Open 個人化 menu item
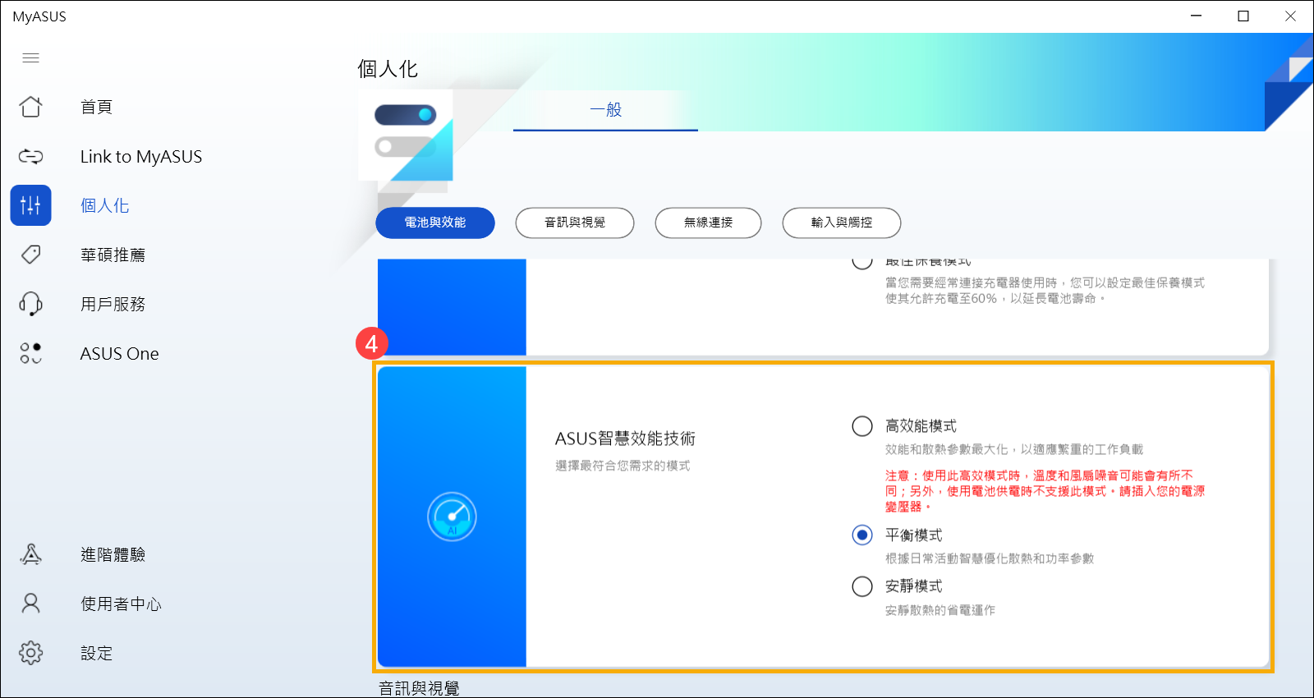 click(104, 205)
